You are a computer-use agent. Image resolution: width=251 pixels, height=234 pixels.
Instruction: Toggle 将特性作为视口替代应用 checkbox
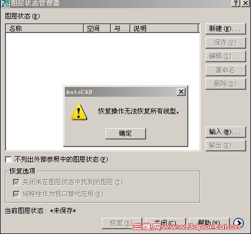point(16,194)
